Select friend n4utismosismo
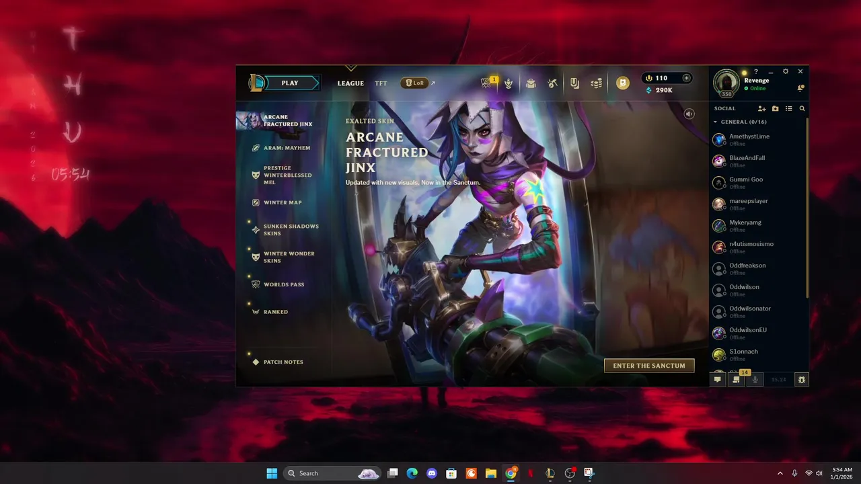The height and width of the screenshot is (484, 861). 758,247
